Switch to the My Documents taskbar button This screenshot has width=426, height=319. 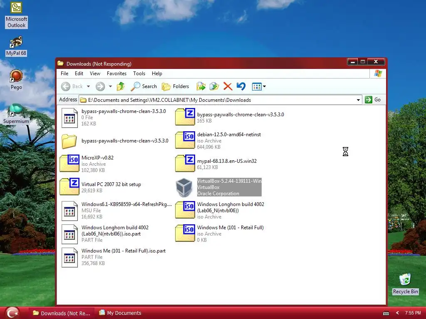(120, 313)
